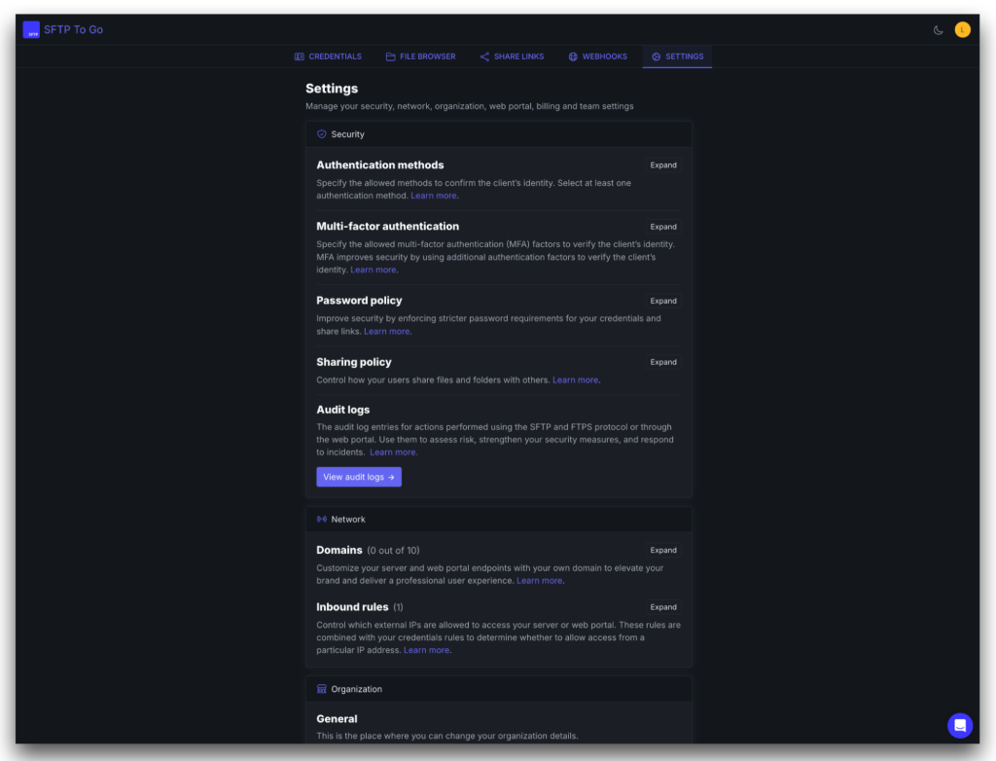Click the Network section signal icon
The image size is (996, 761).
coord(322,520)
